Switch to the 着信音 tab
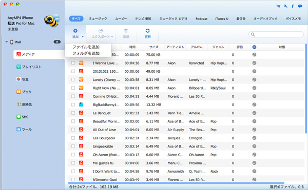This screenshot has width=308, height=190. click(241, 18)
